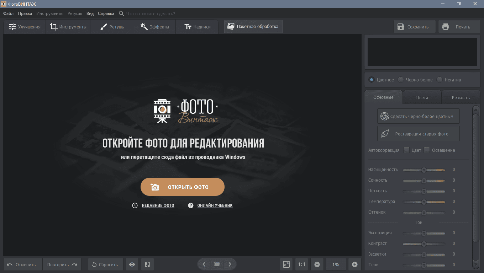The image size is (484, 273).
Task: Click the magnifier search icon
Action: (121, 14)
